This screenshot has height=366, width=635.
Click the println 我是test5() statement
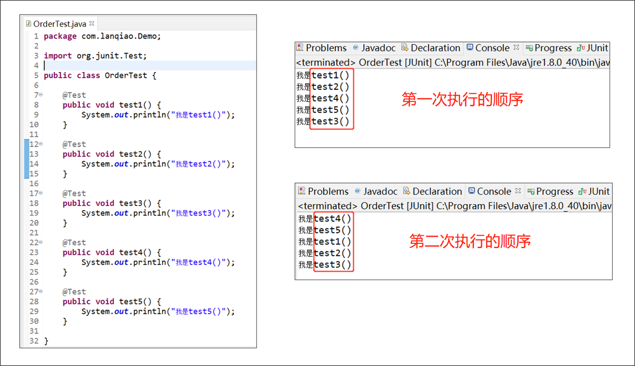click(x=158, y=311)
